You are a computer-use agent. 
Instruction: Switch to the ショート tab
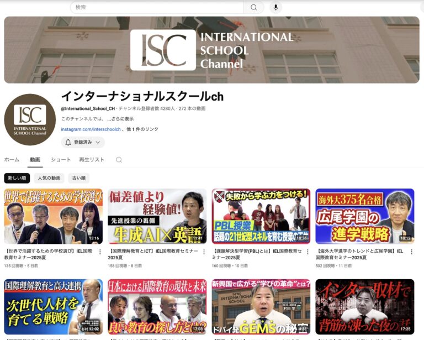pos(61,160)
